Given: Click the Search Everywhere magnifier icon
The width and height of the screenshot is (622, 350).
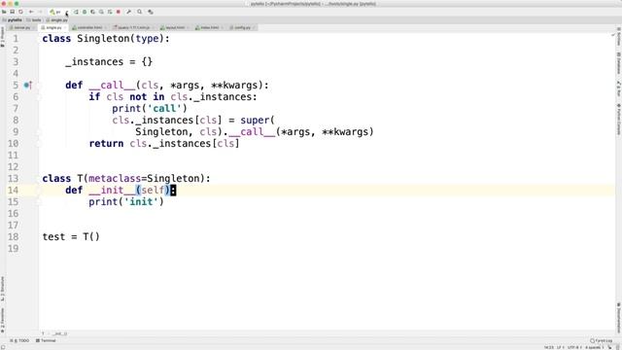Looking at the screenshot, I should pos(140,12).
